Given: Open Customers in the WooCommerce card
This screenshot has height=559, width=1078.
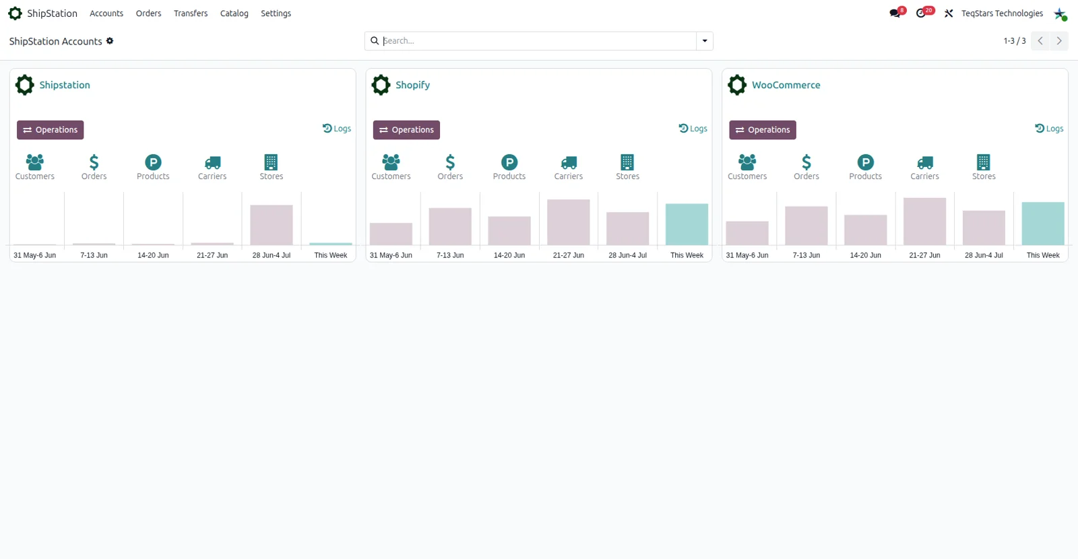Looking at the screenshot, I should click(x=747, y=167).
